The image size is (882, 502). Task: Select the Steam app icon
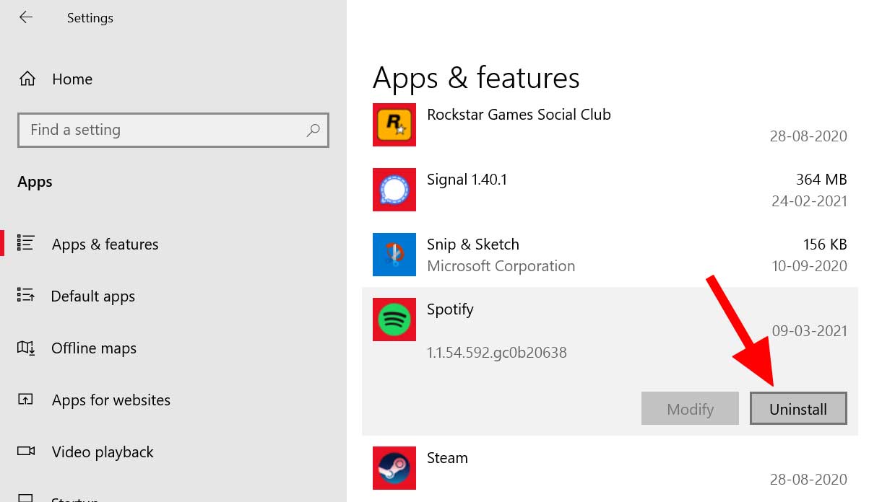394,468
